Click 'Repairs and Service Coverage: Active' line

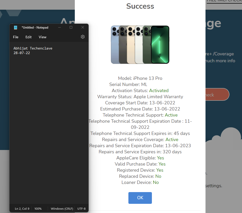[x=140, y=140]
